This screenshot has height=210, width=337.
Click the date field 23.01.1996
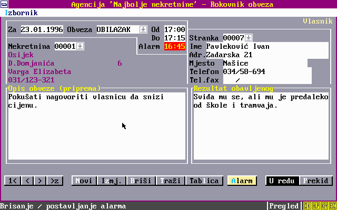pyautogui.click(x=42, y=29)
